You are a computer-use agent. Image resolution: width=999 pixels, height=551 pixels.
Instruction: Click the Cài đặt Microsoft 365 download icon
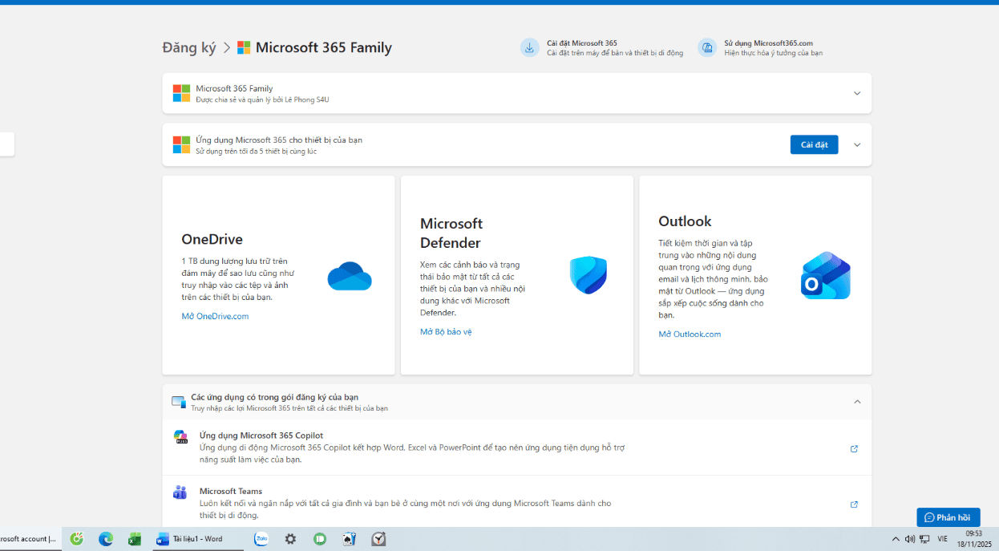(529, 48)
